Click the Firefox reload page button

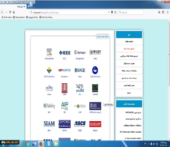click(x=10, y=12)
